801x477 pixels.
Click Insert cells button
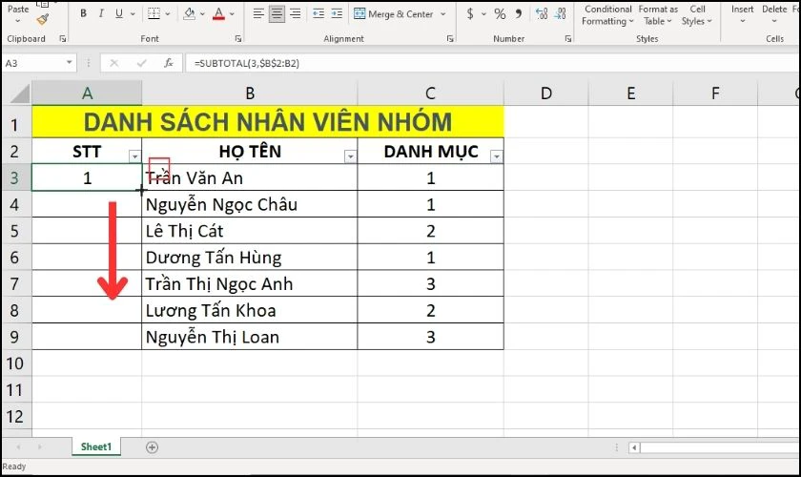pos(742,14)
